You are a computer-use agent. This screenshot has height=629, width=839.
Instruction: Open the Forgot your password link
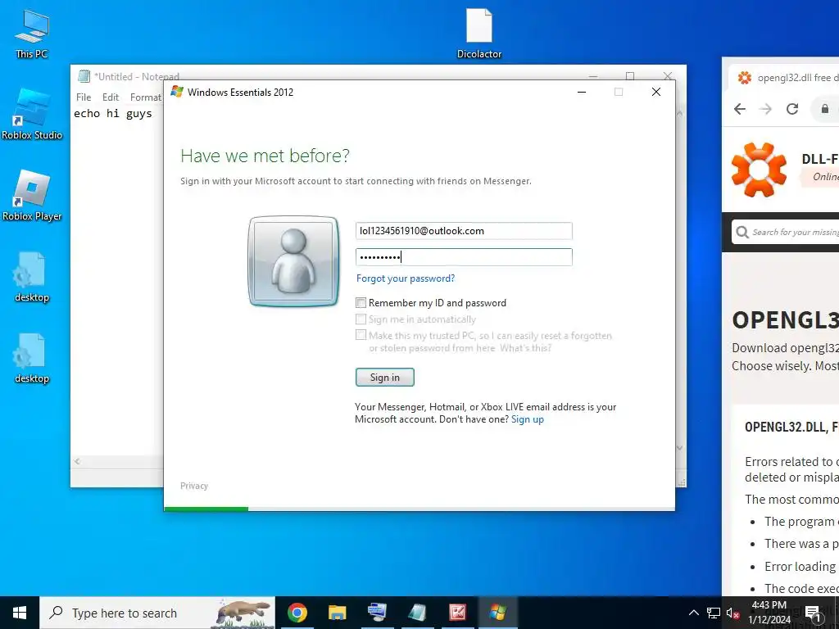coord(406,278)
